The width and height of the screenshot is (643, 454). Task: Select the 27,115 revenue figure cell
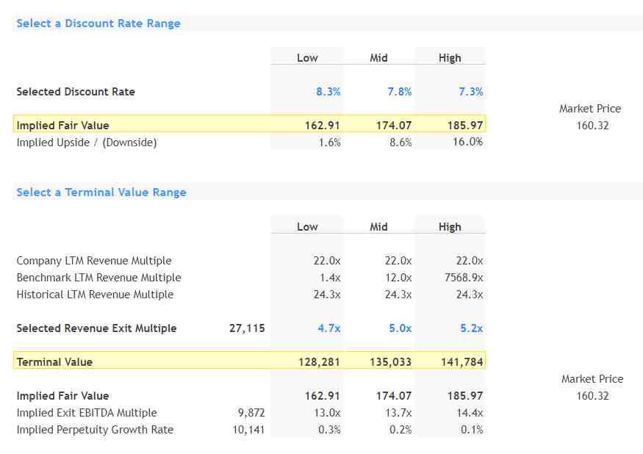click(x=247, y=328)
